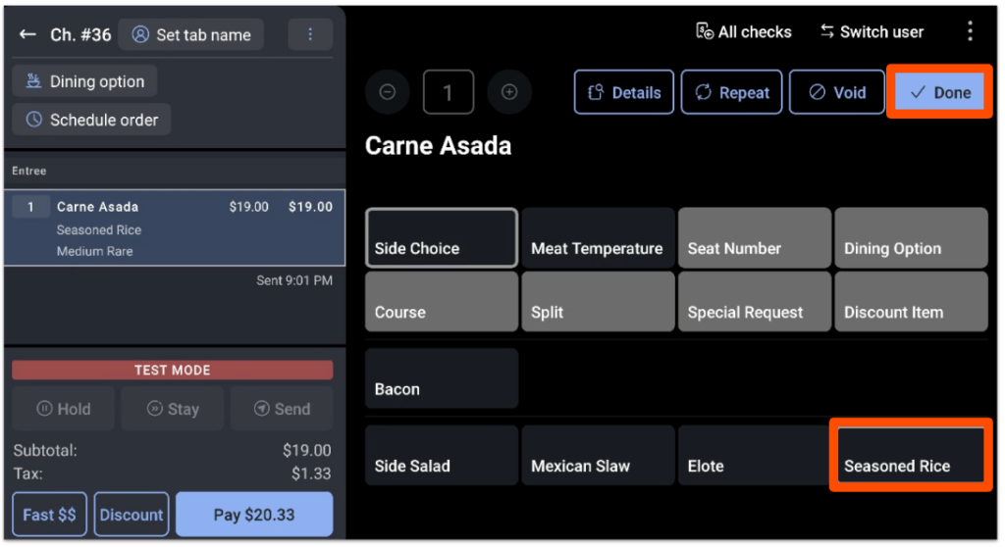Toggle the Mexican Slaw side option
The image size is (1005, 547).
click(x=598, y=456)
